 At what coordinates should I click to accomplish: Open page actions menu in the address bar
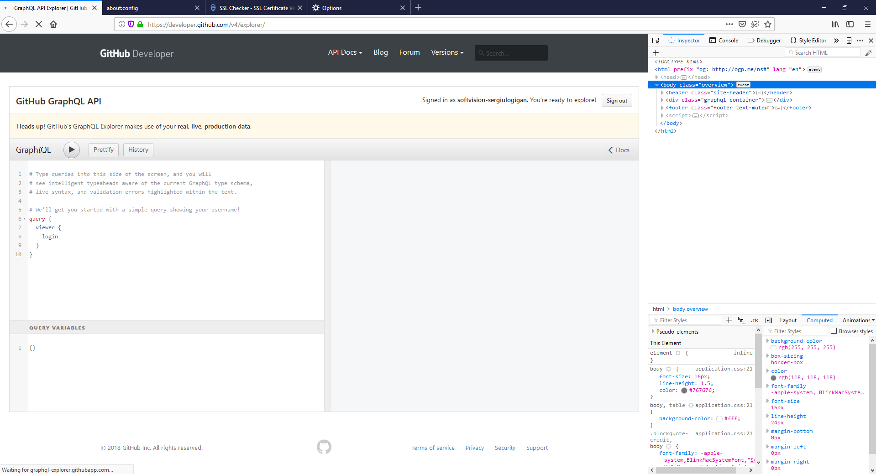click(729, 24)
